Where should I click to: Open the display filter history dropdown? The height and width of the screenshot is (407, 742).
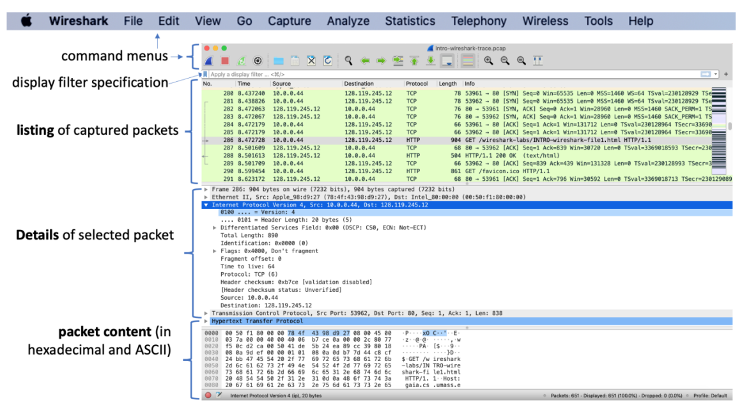point(716,74)
